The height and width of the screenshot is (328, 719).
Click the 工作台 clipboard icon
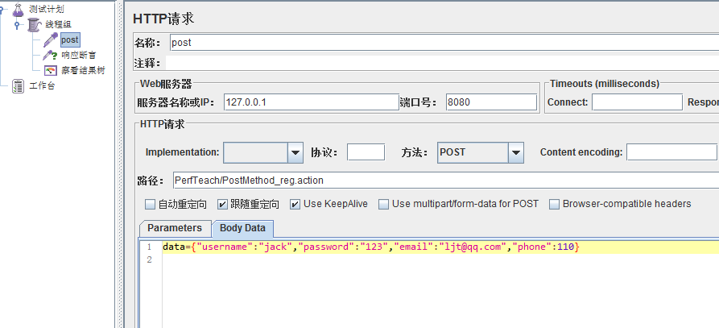tap(18, 85)
